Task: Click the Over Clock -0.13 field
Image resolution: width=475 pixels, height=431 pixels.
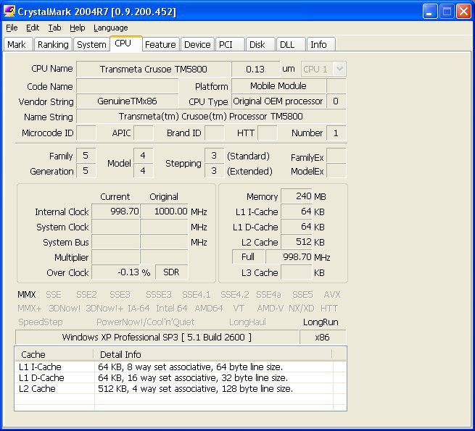Action: (115, 272)
